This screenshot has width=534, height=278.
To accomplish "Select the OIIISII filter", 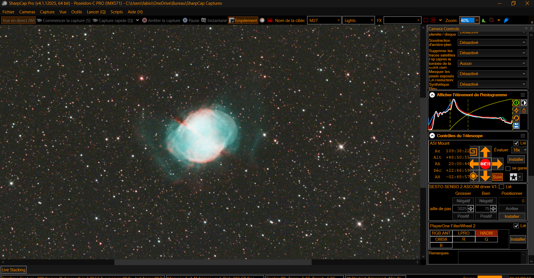I will [441, 239].
